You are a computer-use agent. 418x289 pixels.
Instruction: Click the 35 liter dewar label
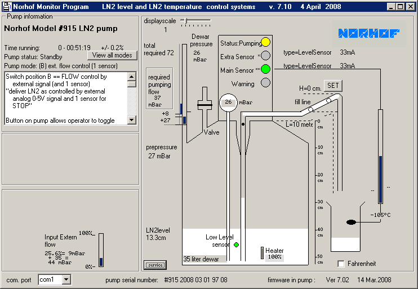coord(201,259)
